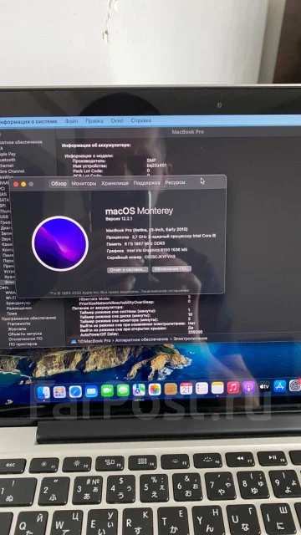Open Maps app in the Dock
Screen dimensions: 301x535
pos(139,390)
